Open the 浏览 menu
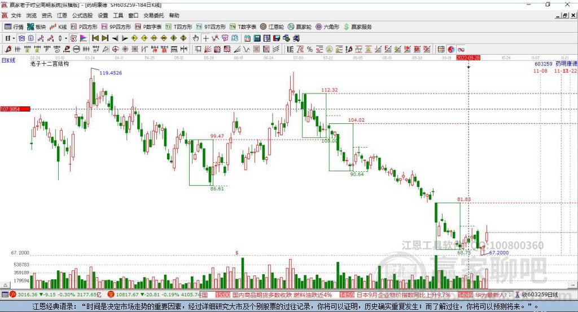The image size is (578, 312). 32,15
